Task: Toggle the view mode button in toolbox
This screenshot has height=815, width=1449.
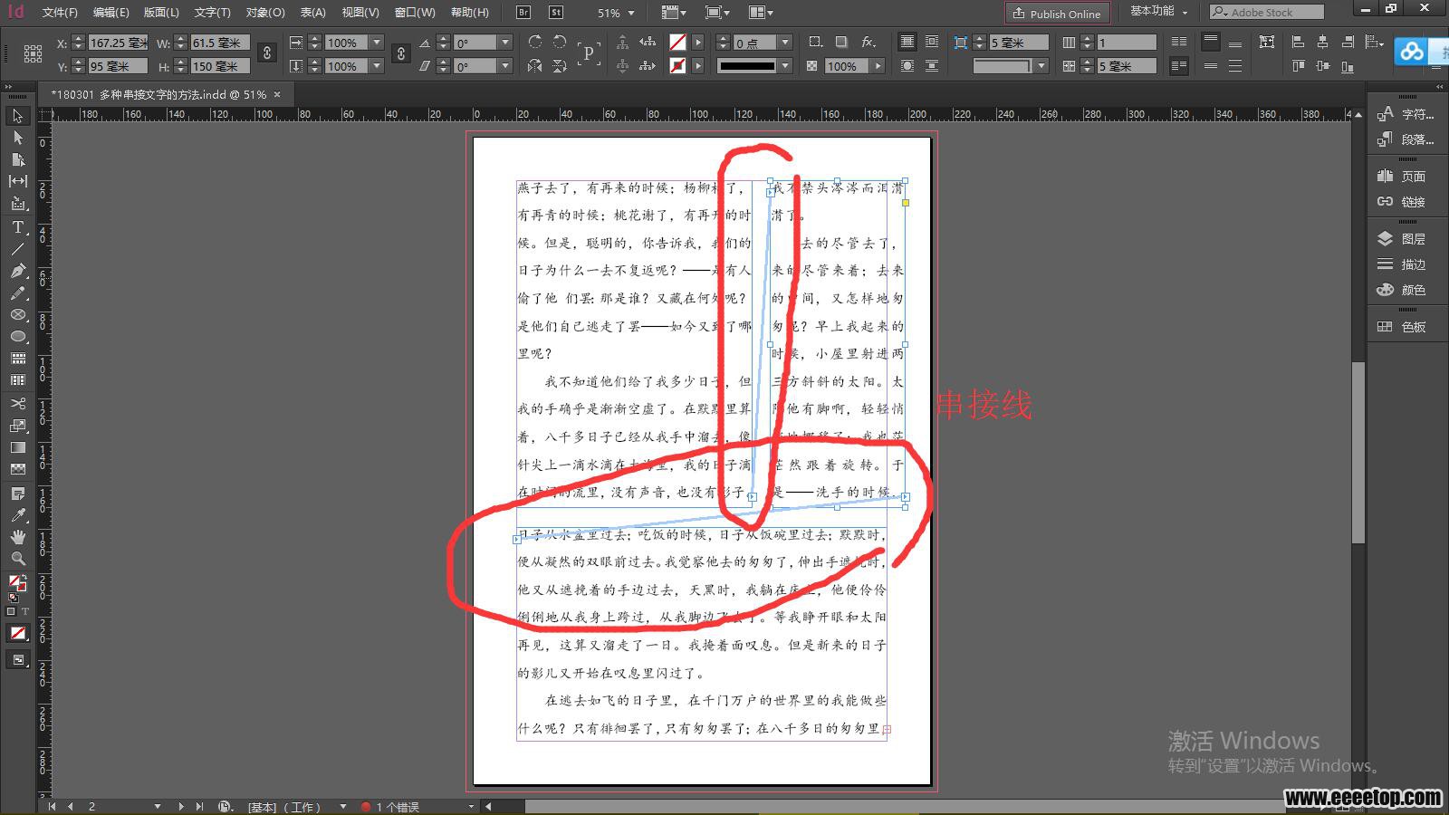Action: (17, 660)
